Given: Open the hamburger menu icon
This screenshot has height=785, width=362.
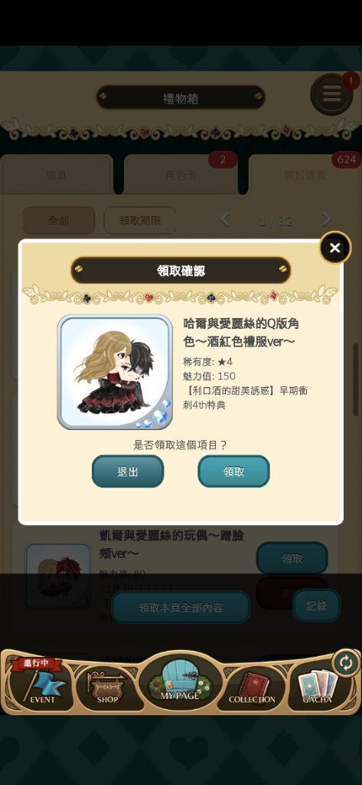Looking at the screenshot, I should coord(331,94).
